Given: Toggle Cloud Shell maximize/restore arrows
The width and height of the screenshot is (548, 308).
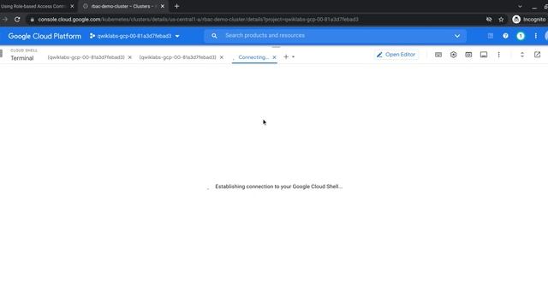Looking at the screenshot, I should pos(522,55).
